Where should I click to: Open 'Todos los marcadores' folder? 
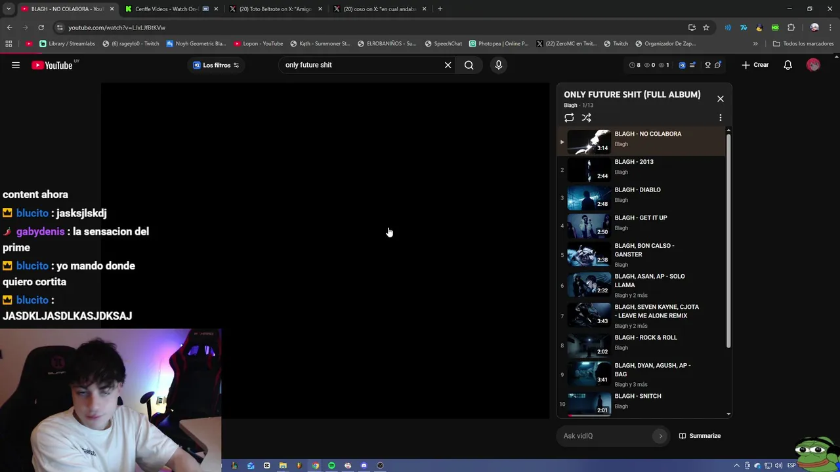(x=803, y=44)
